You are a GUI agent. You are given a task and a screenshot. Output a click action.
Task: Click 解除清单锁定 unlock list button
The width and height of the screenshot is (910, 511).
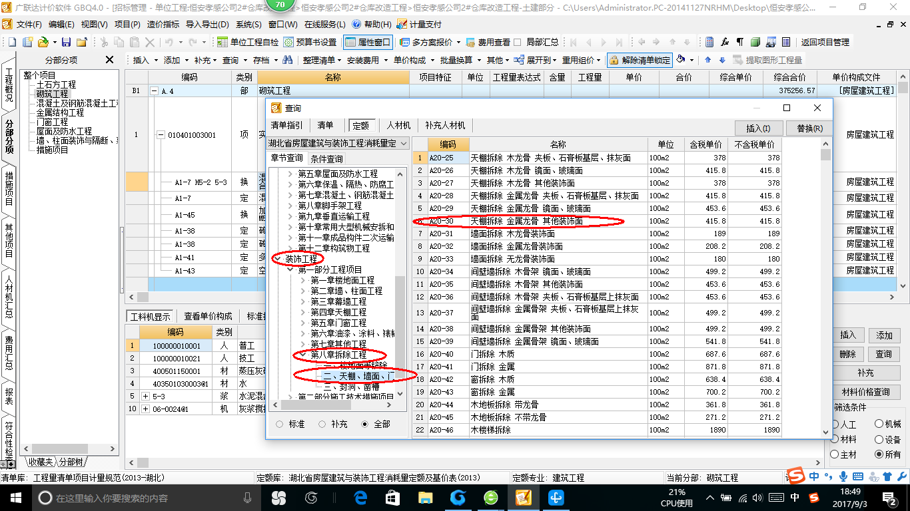click(x=640, y=60)
